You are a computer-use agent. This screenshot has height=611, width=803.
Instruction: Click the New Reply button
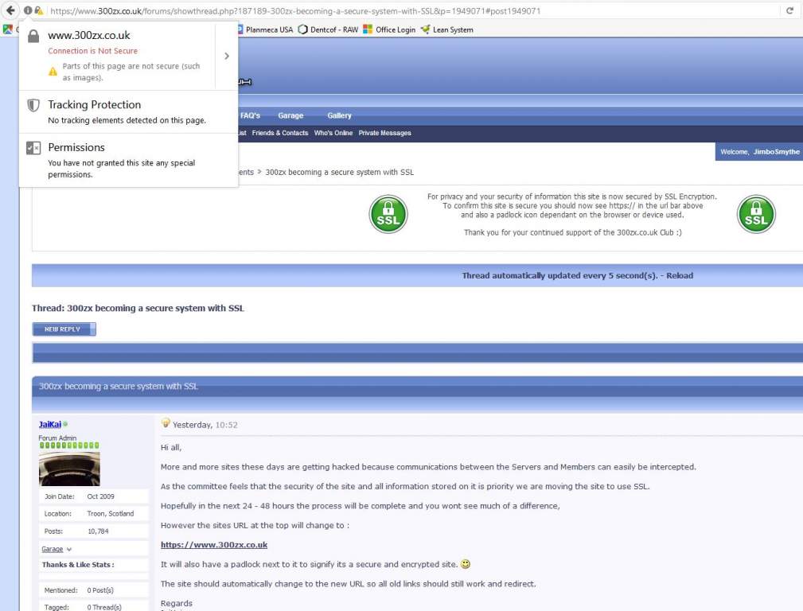(64, 329)
